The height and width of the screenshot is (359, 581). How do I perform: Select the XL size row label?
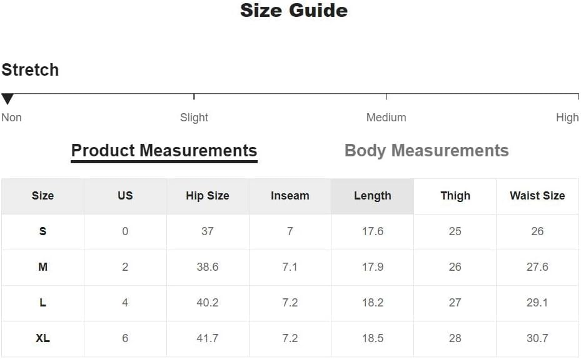[x=43, y=338]
